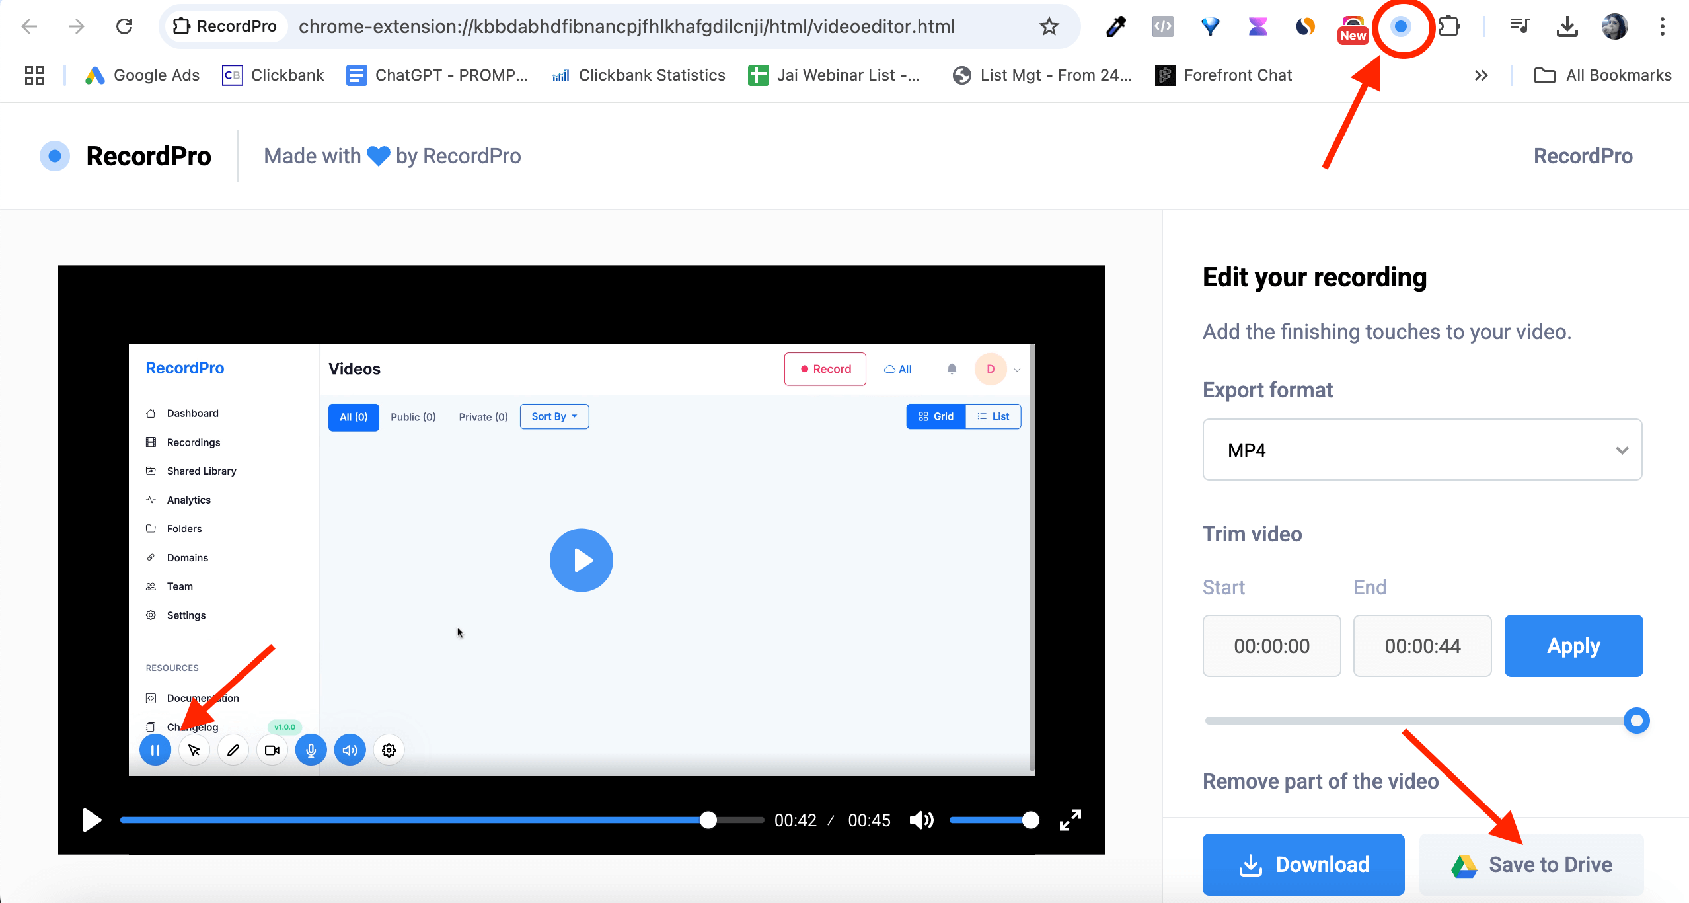The width and height of the screenshot is (1689, 903).
Task: Open the MP4 export format dropdown
Action: pyautogui.click(x=1422, y=450)
